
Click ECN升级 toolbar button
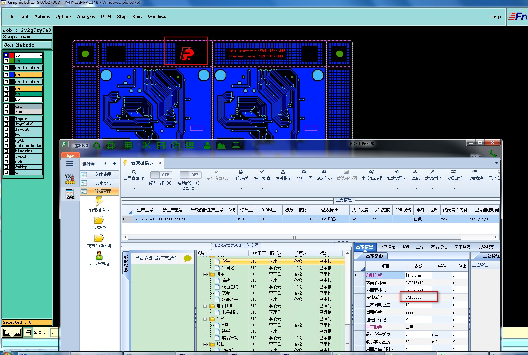click(324, 175)
